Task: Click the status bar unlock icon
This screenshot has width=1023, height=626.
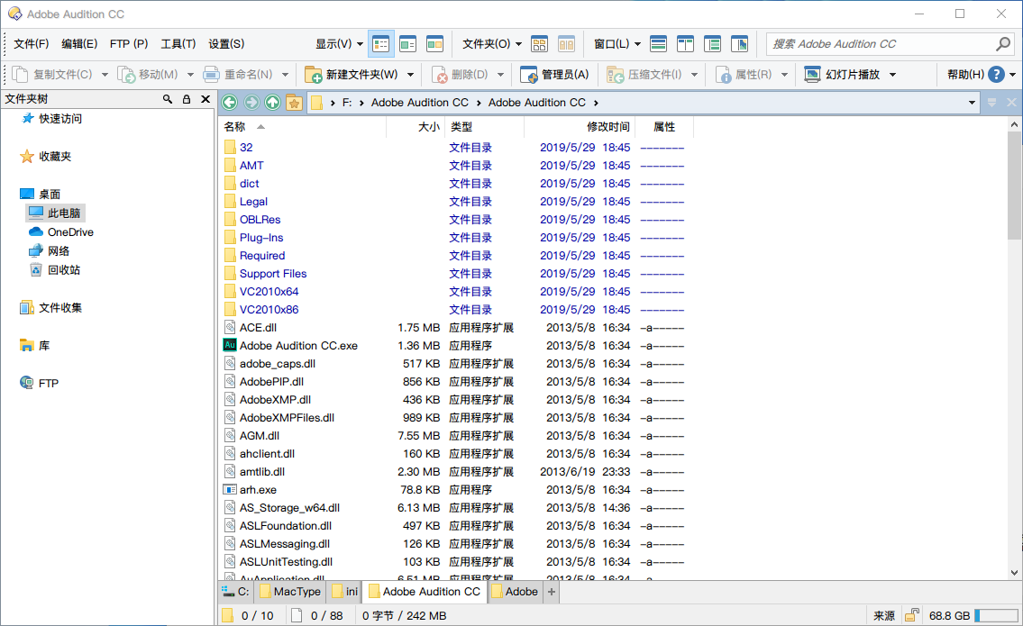Action: tap(911, 615)
